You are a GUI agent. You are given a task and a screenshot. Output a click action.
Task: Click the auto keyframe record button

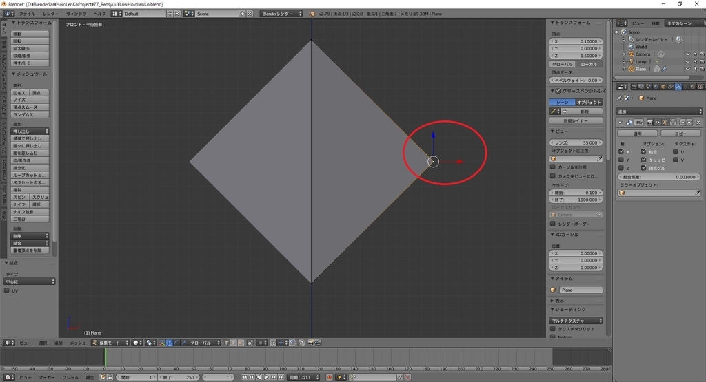[x=329, y=377]
